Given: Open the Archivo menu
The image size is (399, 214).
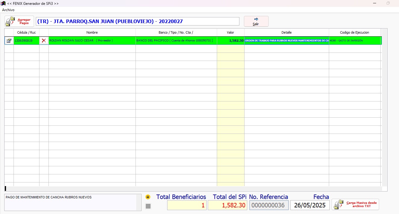Looking at the screenshot, I should (8, 10).
